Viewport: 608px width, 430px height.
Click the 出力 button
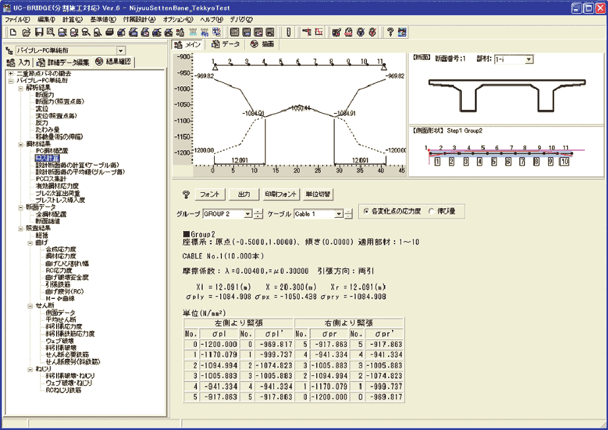point(244,194)
